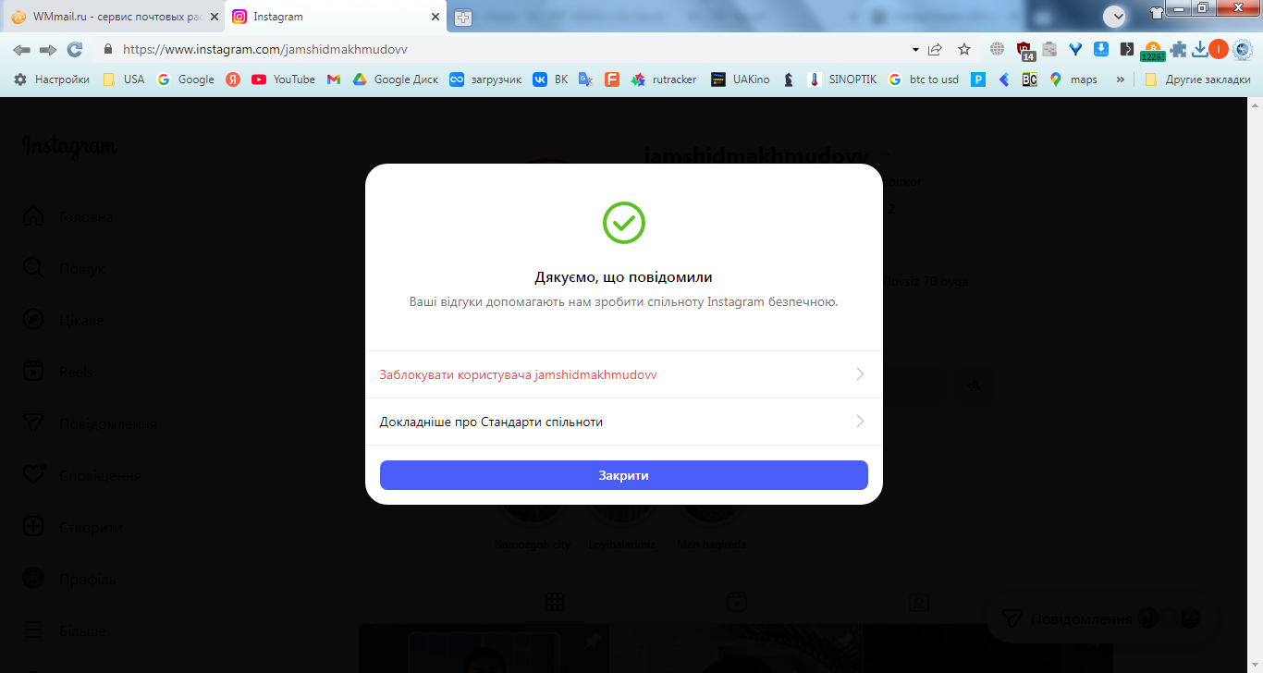Open the uBlock shield extension with badge 14
The image size is (1263, 673).
pyautogui.click(x=1024, y=50)
